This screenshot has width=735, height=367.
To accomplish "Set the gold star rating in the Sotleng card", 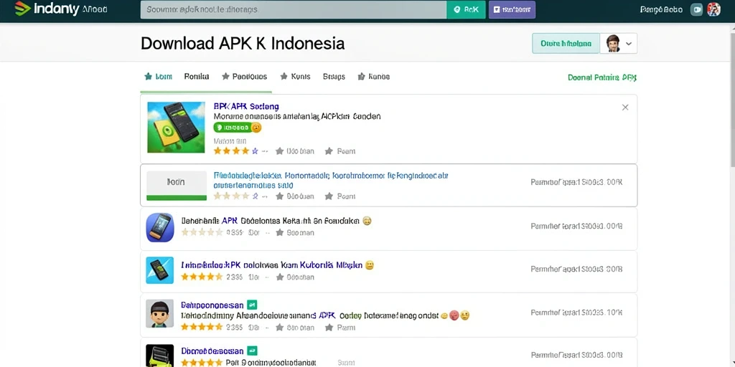I will tap(232, 151).
